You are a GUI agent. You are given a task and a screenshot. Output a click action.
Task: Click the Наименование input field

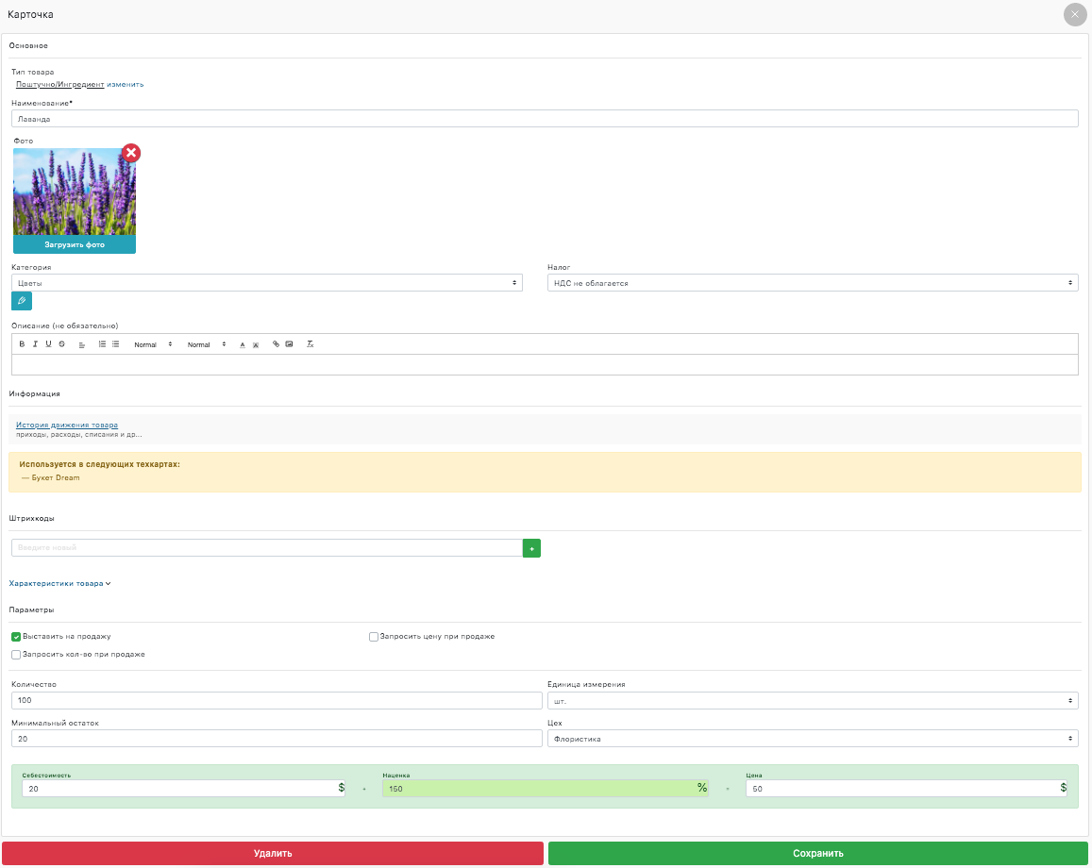(544, 119)
